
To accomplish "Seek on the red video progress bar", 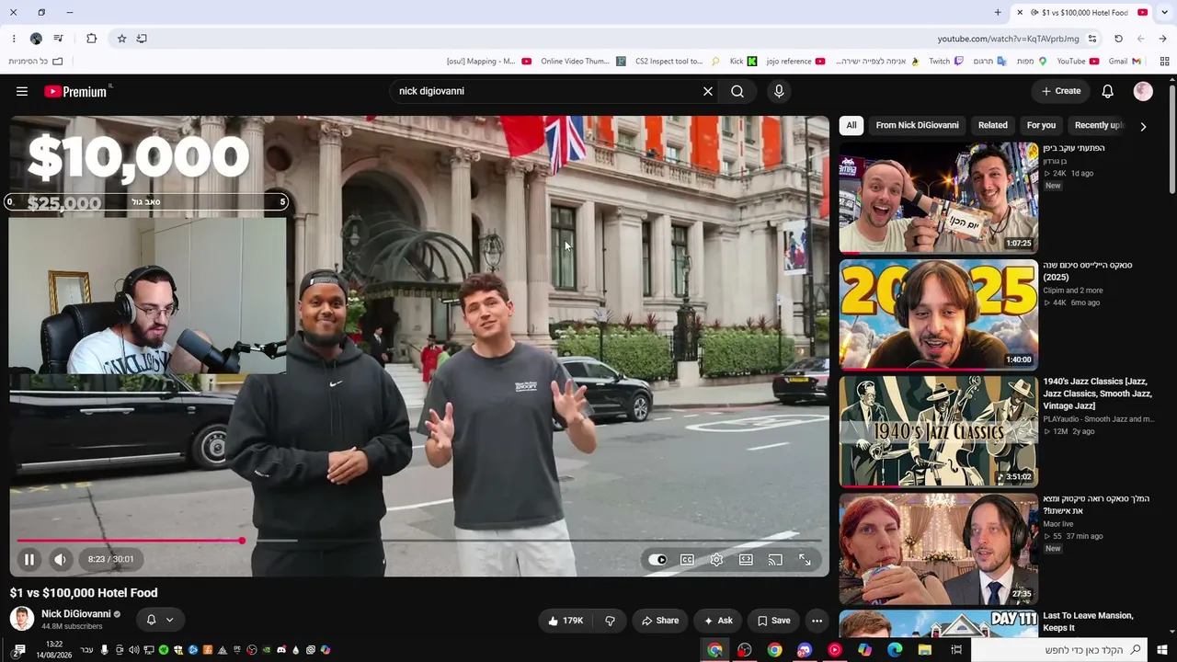I will coord(418,541).
